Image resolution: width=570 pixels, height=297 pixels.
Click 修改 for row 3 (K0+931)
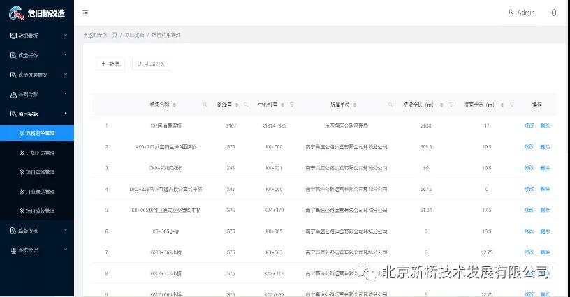click(529, 168)
